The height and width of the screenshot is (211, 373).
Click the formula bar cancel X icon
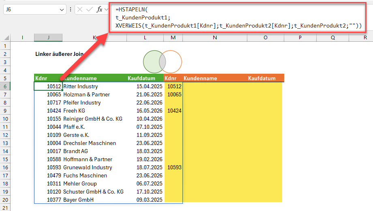pyautogui.click(x=80, y=9)
